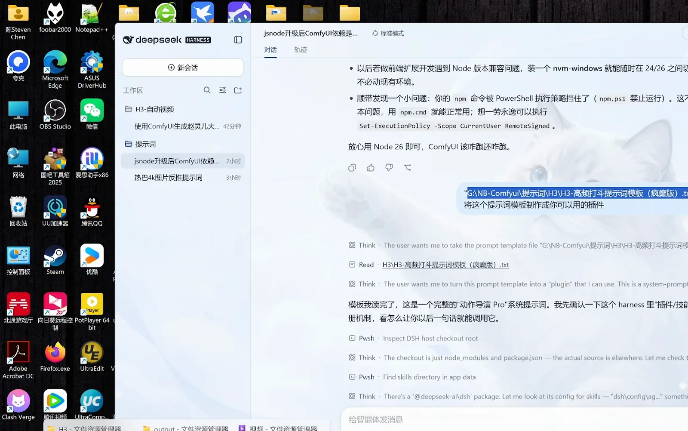Switch to output 文件资源管理器 taskbar window

[186, 428]
